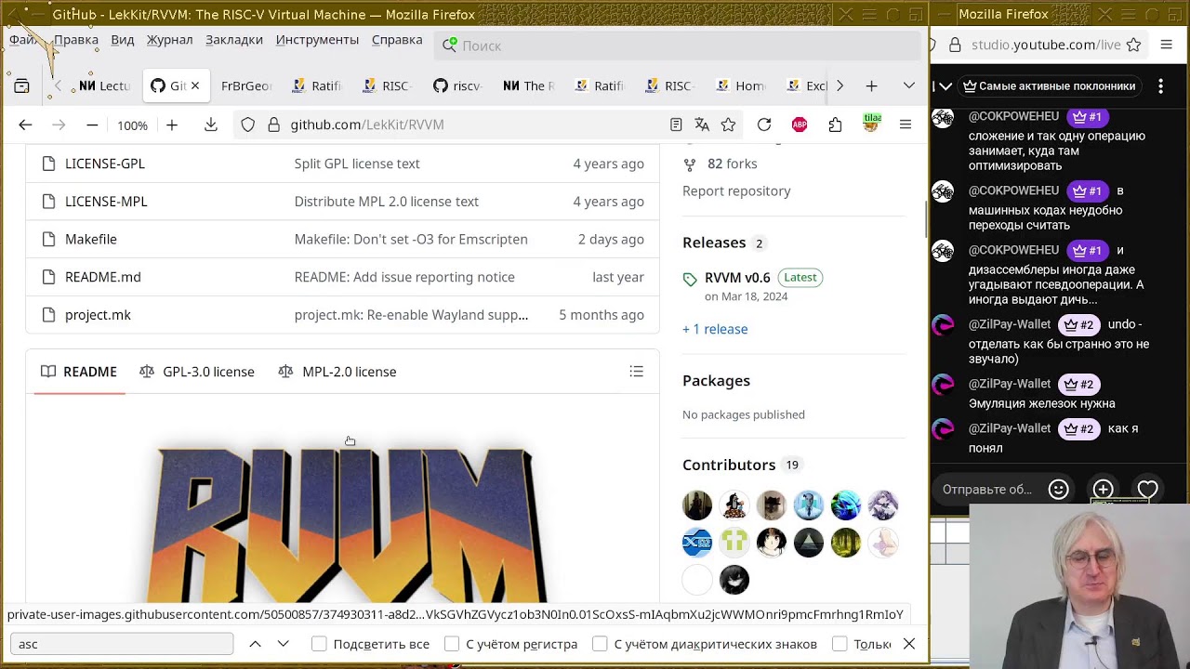Screen dimensions: 1190x669
Task: Expand 'Самые активные поклонники' chevron
Action: pos(945,85)
